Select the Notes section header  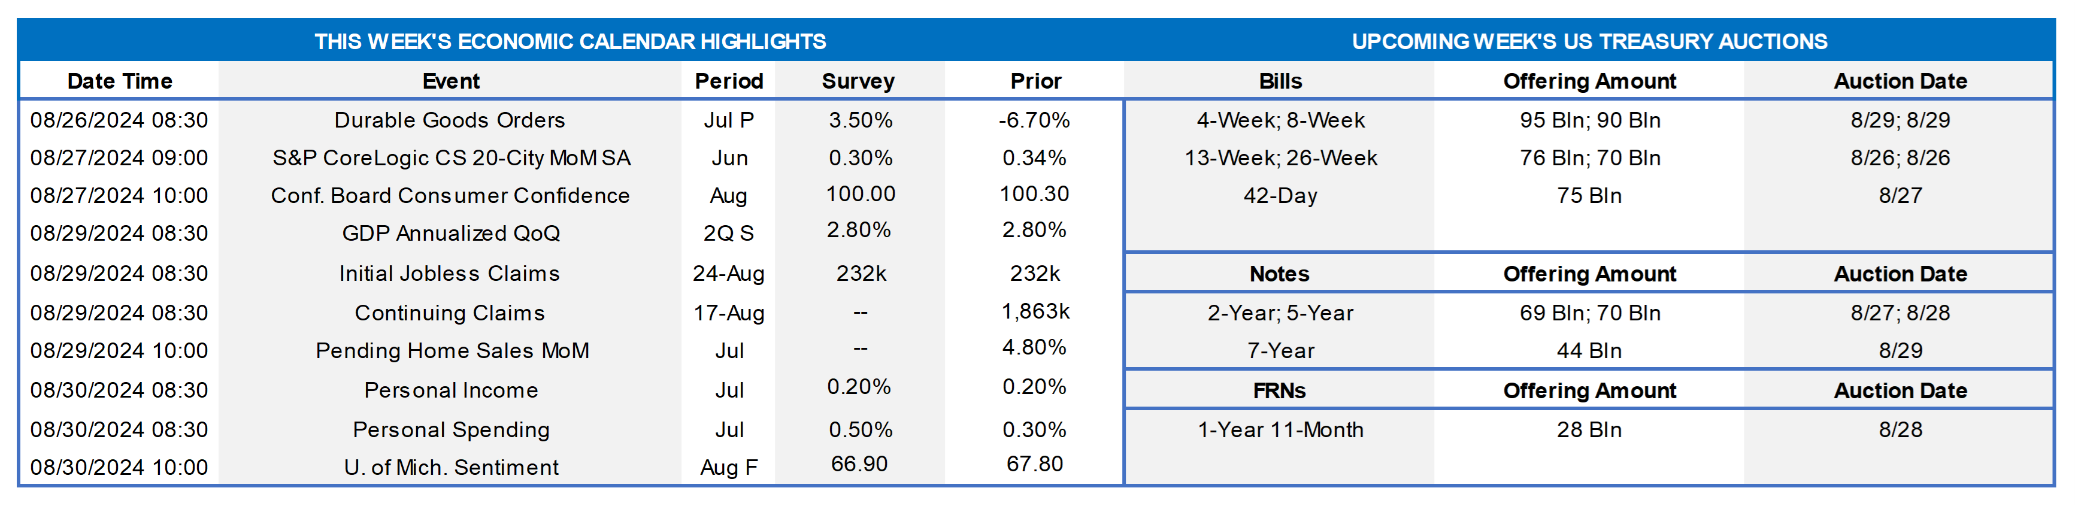tap(1279, 274)
